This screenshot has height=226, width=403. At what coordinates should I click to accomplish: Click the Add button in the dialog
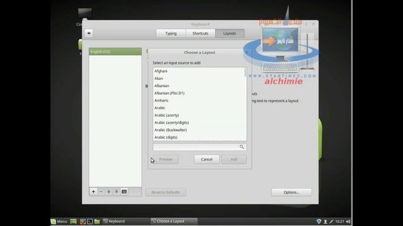[234, 159]
